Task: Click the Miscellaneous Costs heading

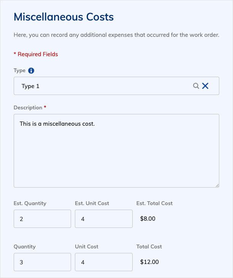Action: click(64, 17)
